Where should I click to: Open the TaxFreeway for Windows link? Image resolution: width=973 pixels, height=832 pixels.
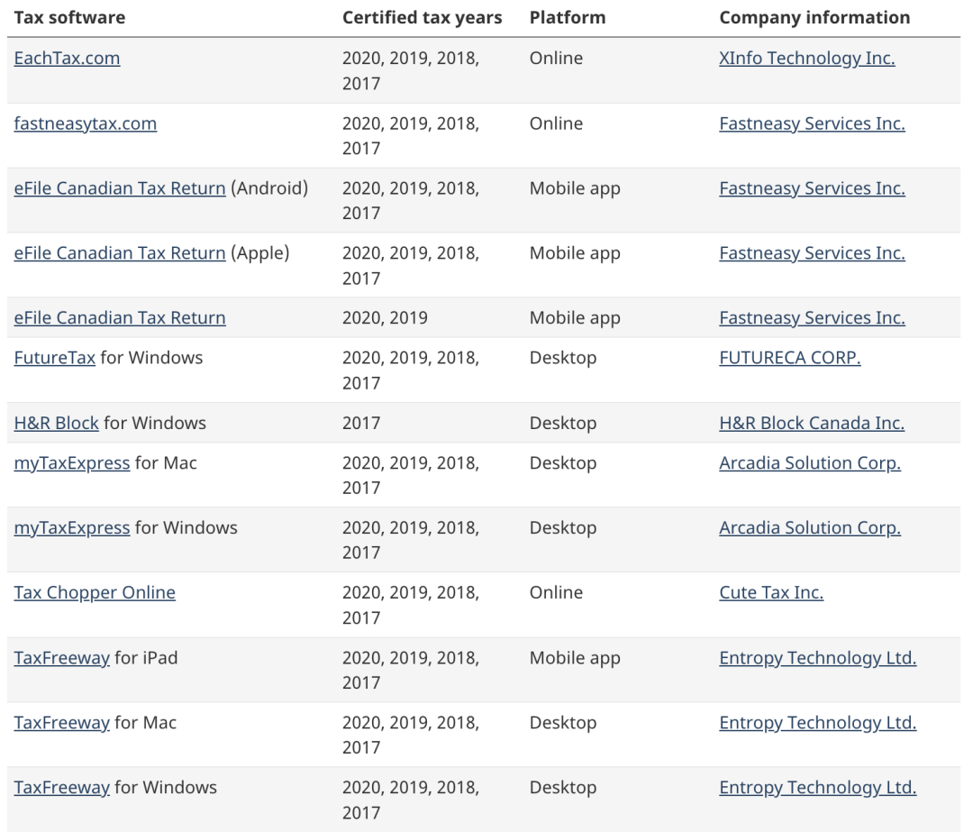(61, 787)
